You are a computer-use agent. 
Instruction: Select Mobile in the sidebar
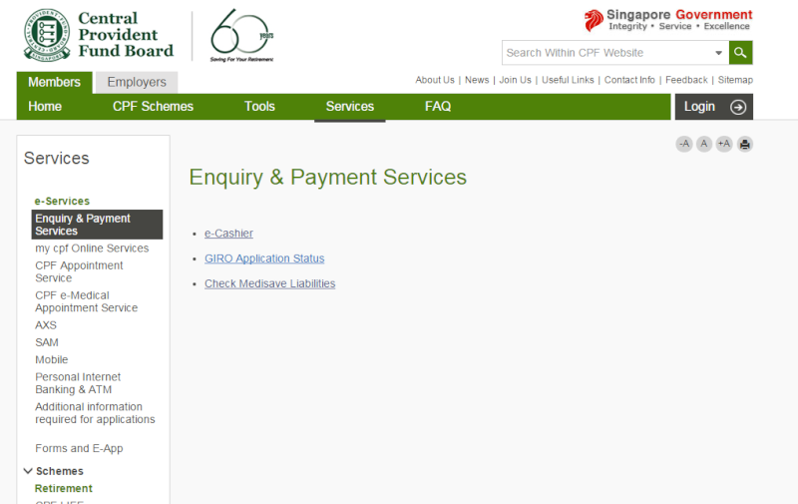(52, 360)
